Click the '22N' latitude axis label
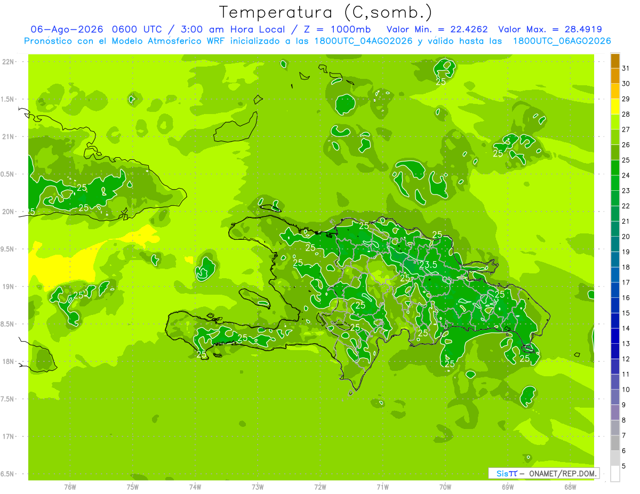 pos(8,61)
